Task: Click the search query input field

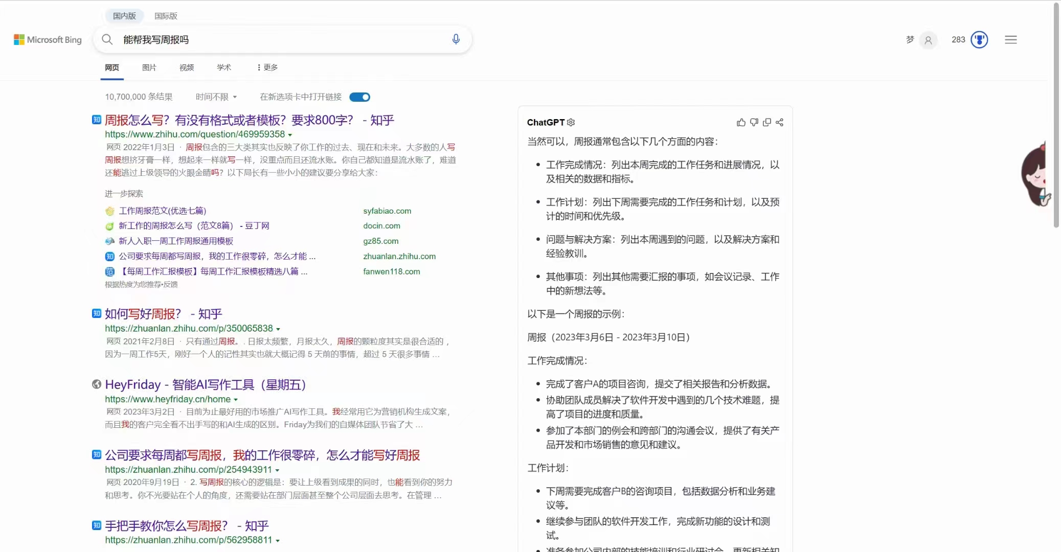Action: click(x=281, y=39)
